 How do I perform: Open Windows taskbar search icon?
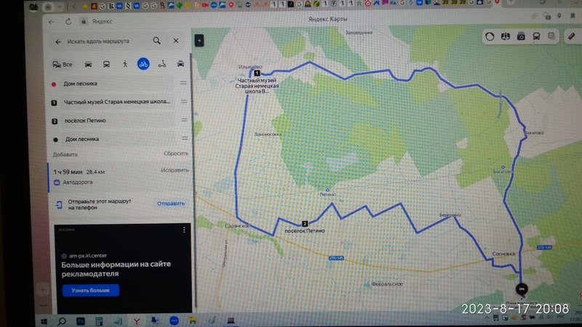pos(62,320)
